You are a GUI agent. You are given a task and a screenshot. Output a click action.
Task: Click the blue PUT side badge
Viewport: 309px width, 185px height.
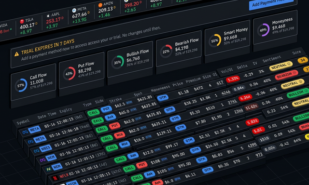click(x=106, y=109)
